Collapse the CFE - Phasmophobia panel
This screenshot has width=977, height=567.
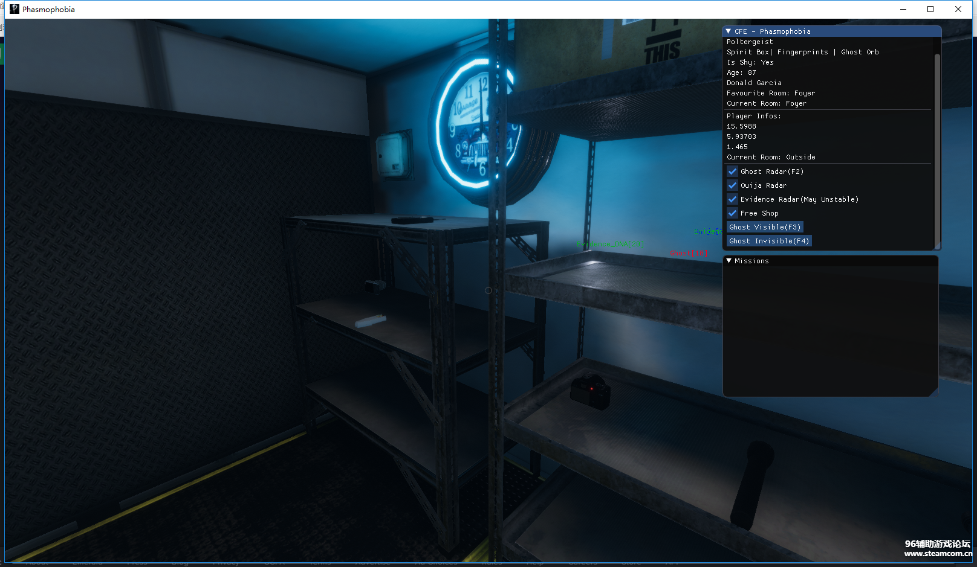[729, 31]
